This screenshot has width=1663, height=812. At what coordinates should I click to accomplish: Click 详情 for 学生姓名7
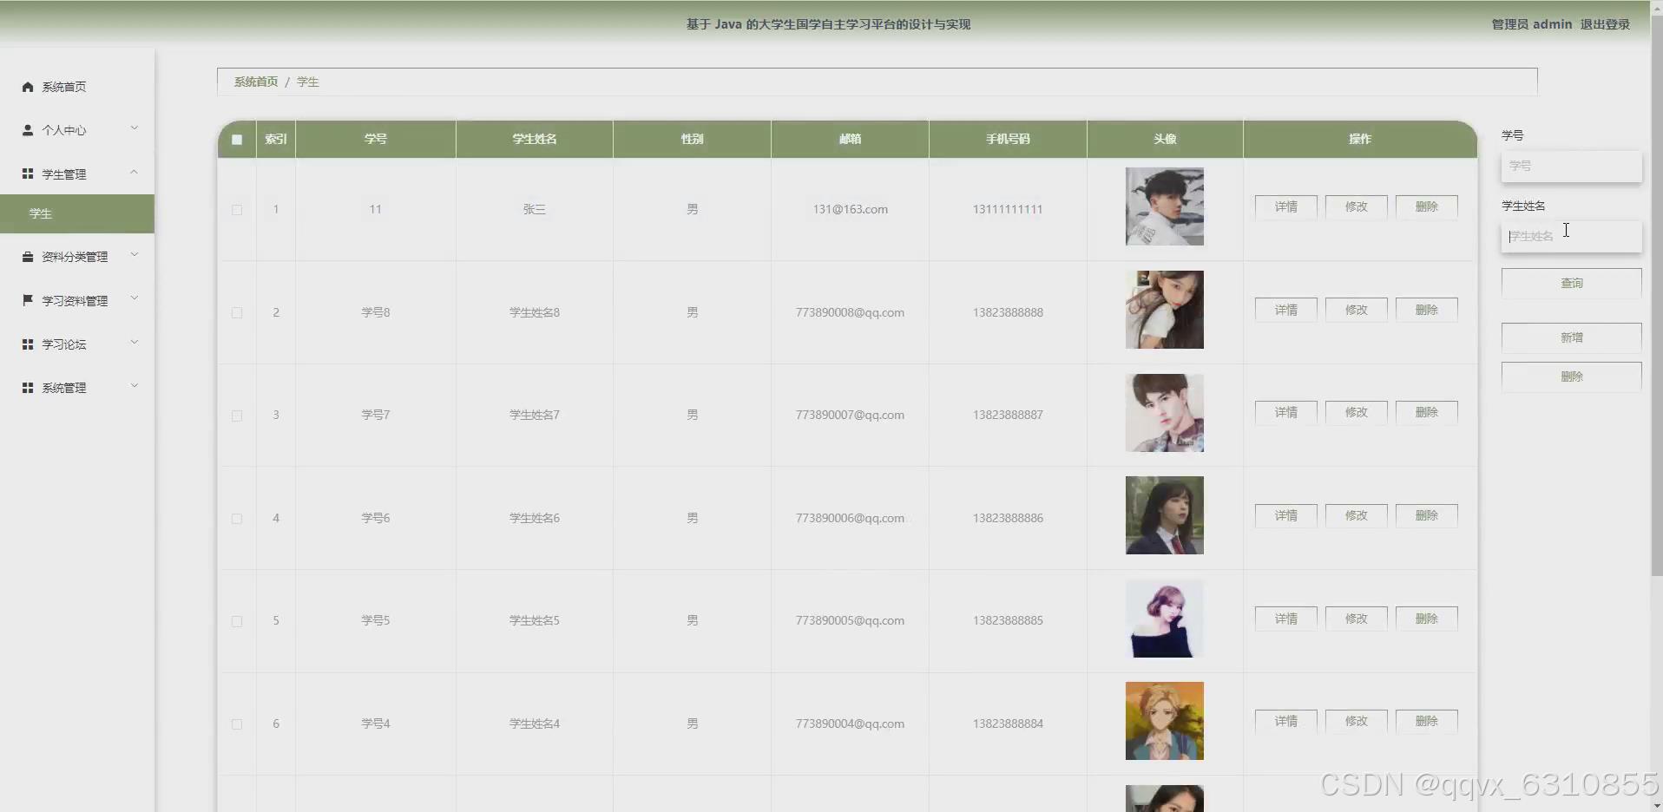[1285, 412]
